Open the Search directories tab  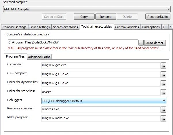[x=65, y=27]
